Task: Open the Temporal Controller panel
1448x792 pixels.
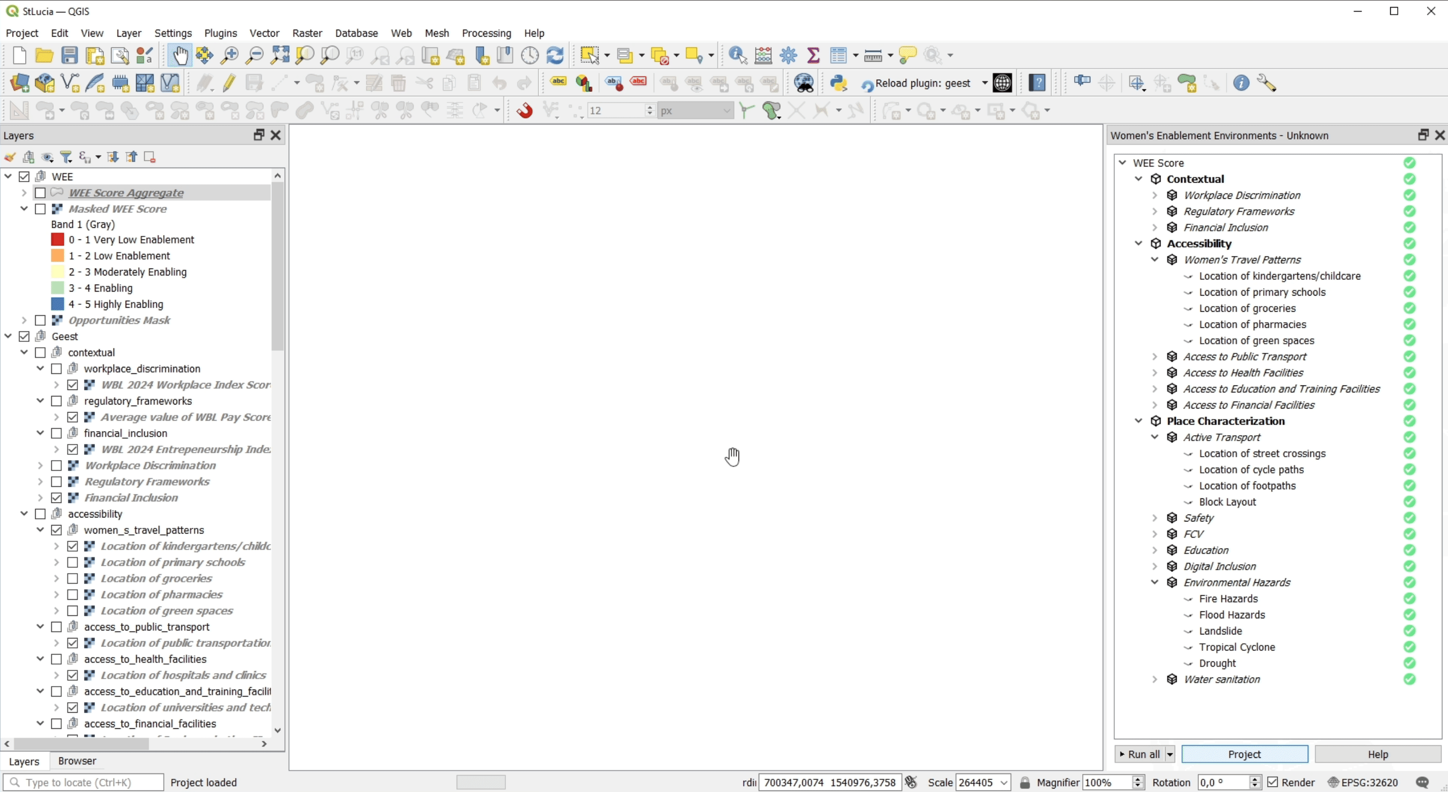Action: [530, 55]
